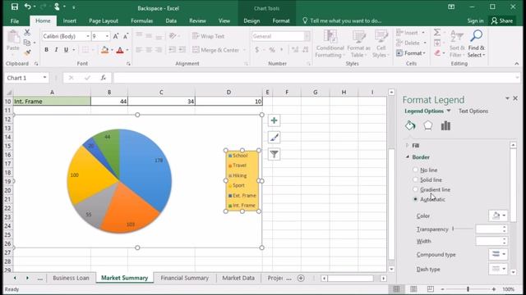The width and height of the screenshot is (526, 295).
Task: Click the Undo arrow icon
Action: 27,7
